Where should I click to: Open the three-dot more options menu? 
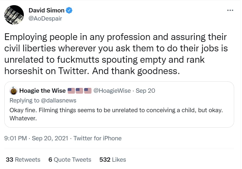click(x=230, y=10)
